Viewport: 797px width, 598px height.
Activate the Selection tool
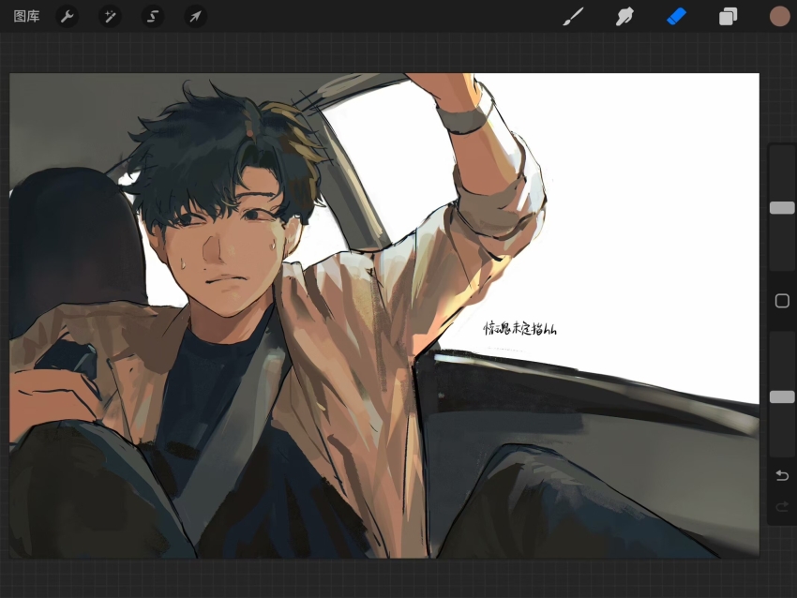coord(153,17)
